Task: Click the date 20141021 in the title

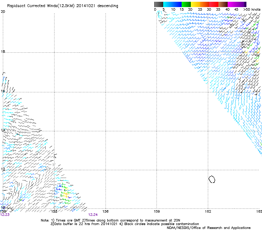Action: [x=86, y=6]
